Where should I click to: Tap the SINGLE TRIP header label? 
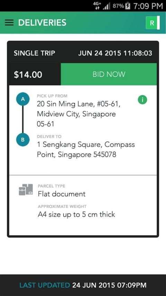coord(35,53)
